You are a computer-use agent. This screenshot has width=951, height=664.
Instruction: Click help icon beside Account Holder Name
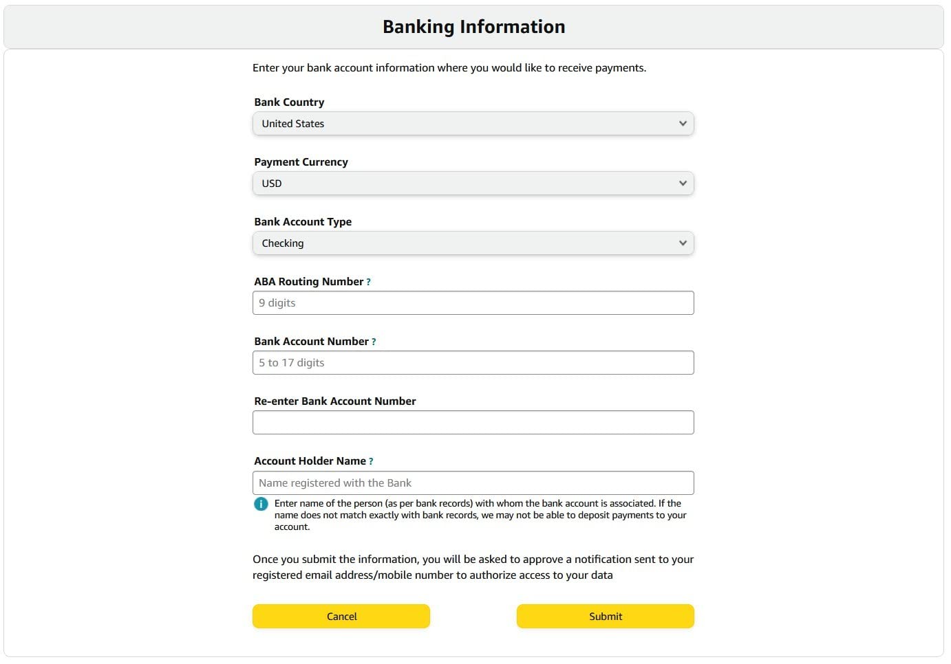pyautogui.click(x=371, y=462)
